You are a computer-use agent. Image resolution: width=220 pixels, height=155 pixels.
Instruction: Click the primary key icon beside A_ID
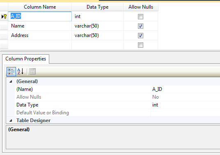(x=5, y=16)
